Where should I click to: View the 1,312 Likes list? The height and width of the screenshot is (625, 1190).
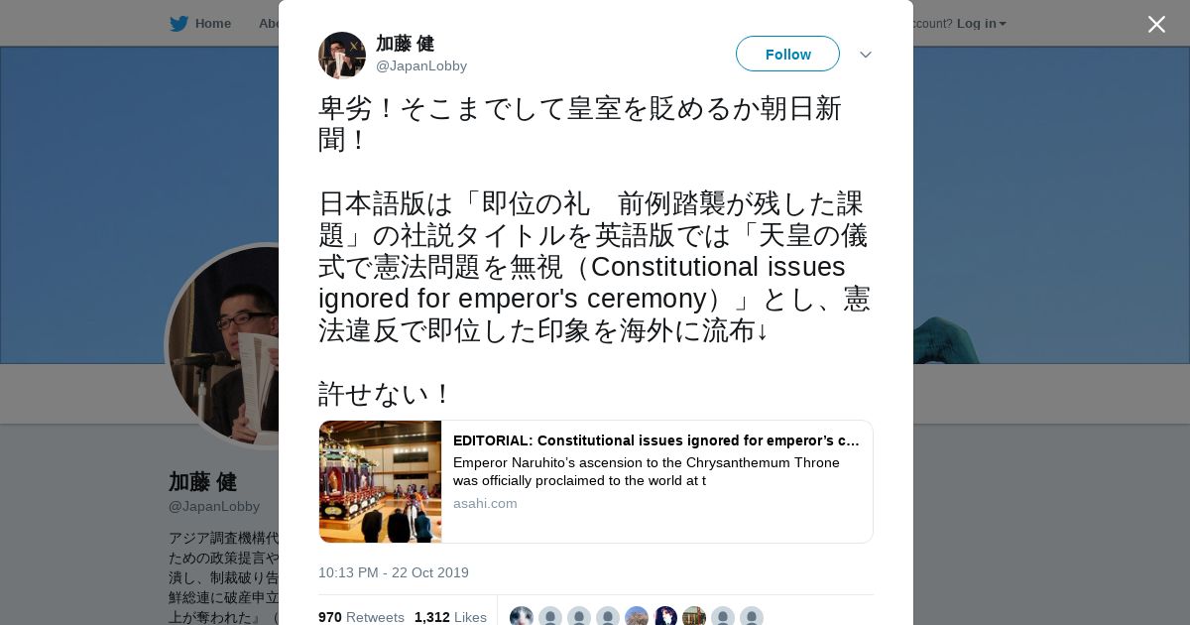450,617
